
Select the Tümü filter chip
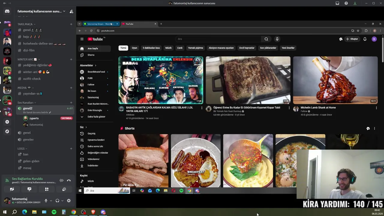[123, 48]
